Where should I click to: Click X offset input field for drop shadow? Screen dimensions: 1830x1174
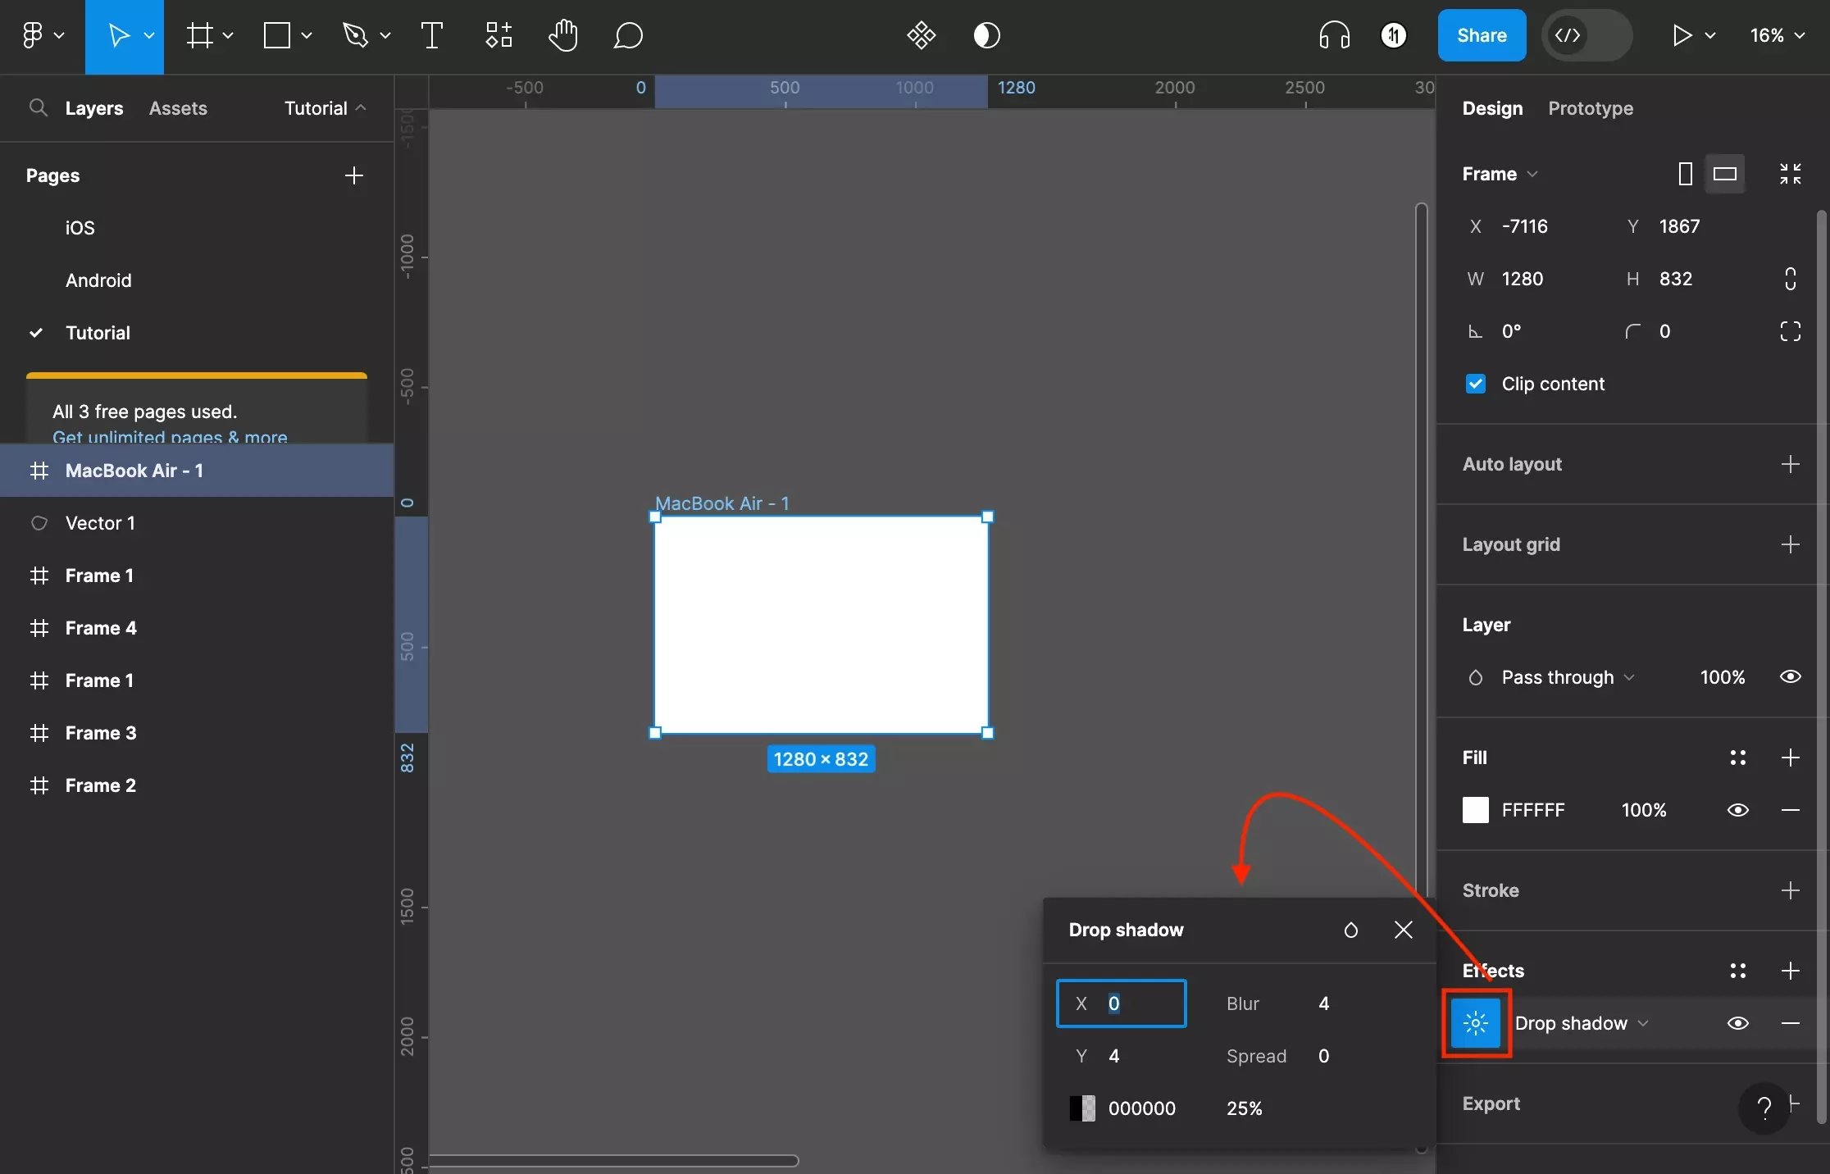1121,1003
